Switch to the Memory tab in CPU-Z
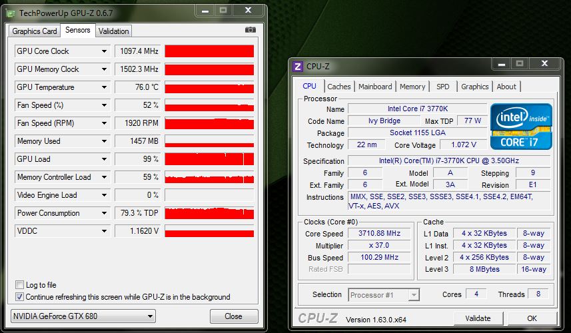 click(x=412, y=87)
